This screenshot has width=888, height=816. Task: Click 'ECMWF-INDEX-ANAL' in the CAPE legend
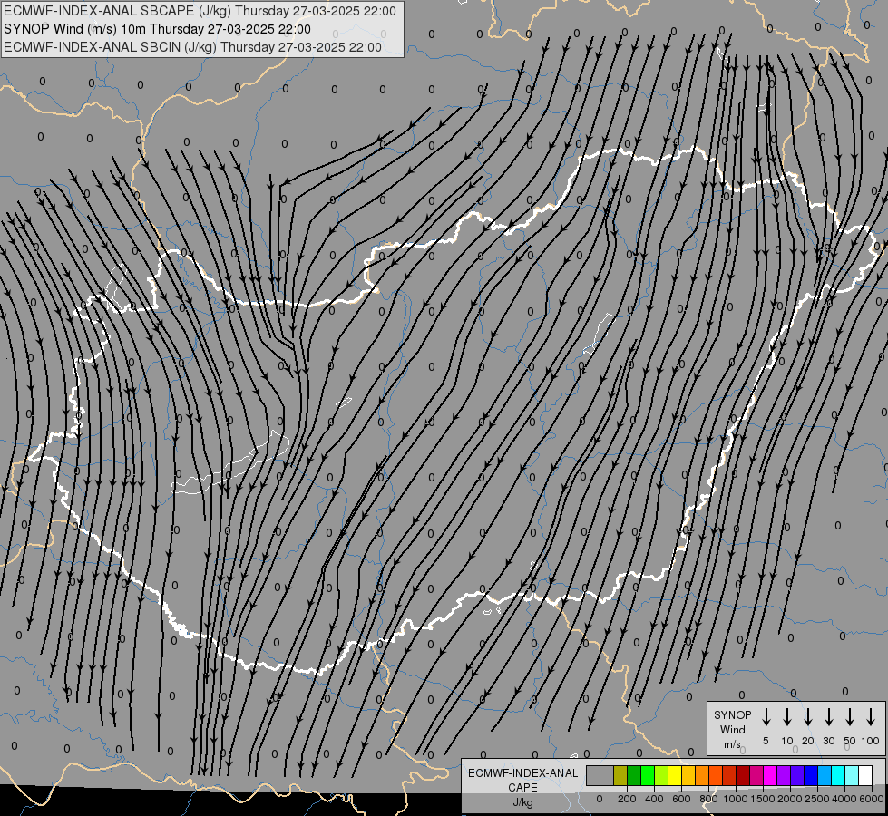[x=522, y=773]
